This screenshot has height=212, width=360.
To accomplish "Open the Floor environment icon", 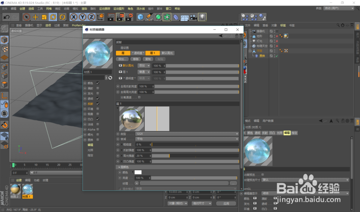I will point(185,17).
